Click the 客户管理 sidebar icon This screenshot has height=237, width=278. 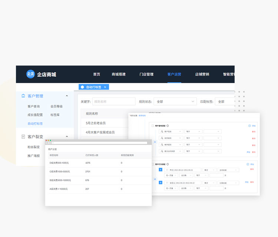click(23, 96)
